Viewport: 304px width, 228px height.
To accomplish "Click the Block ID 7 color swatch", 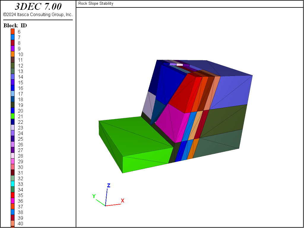I will [12, 37].
